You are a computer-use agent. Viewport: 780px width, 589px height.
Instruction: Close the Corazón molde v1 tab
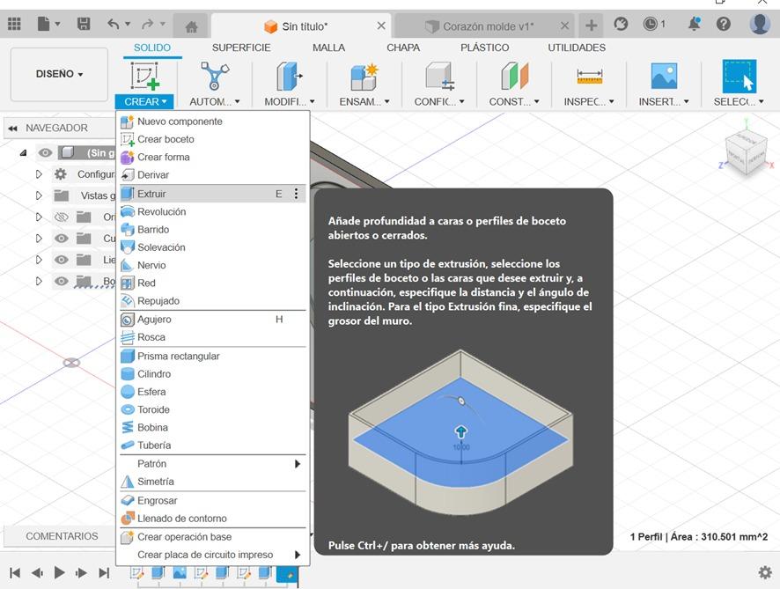pyautogui.click(x=565, y=26)
